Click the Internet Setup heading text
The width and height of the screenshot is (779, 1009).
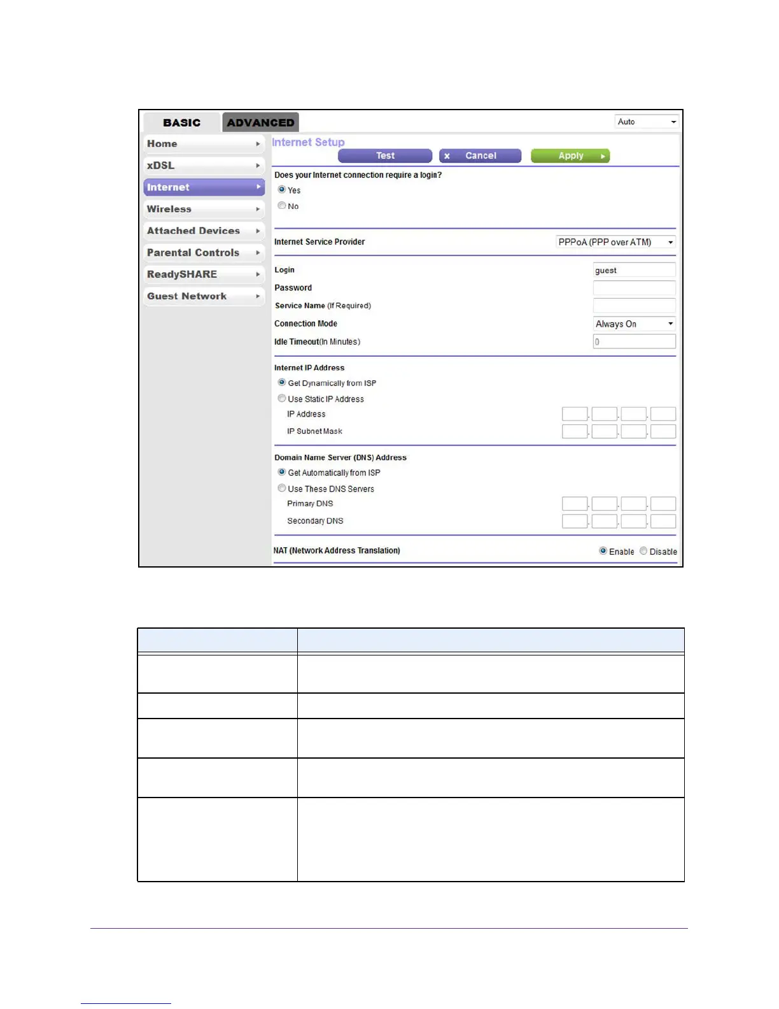pyautogui.click(x=309, y=142)
